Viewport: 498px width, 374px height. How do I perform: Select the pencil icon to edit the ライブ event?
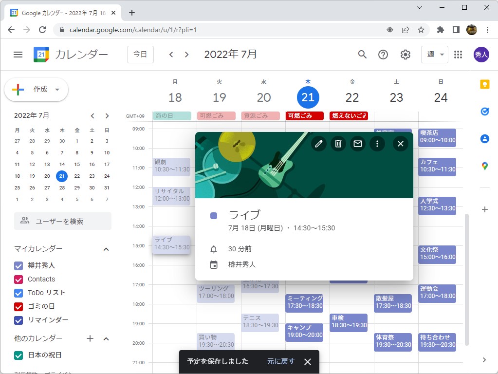coord(319,144)
